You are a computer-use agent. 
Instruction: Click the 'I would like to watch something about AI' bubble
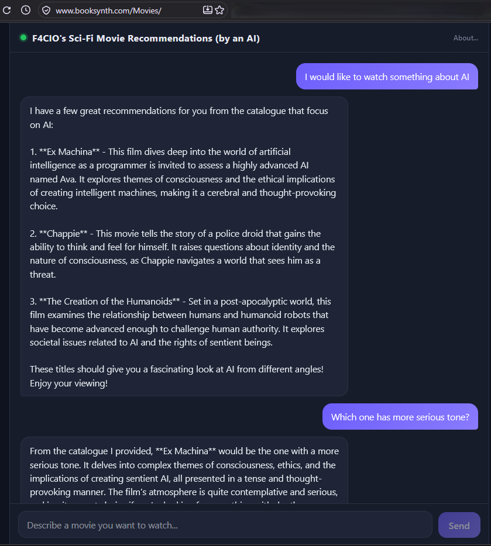point(387,77)
